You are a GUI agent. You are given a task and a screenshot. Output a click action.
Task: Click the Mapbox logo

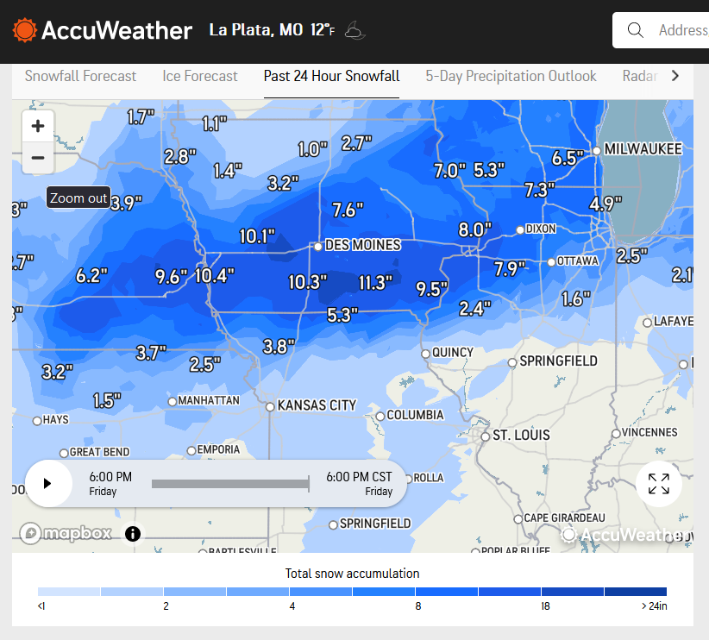coord(66,533)
